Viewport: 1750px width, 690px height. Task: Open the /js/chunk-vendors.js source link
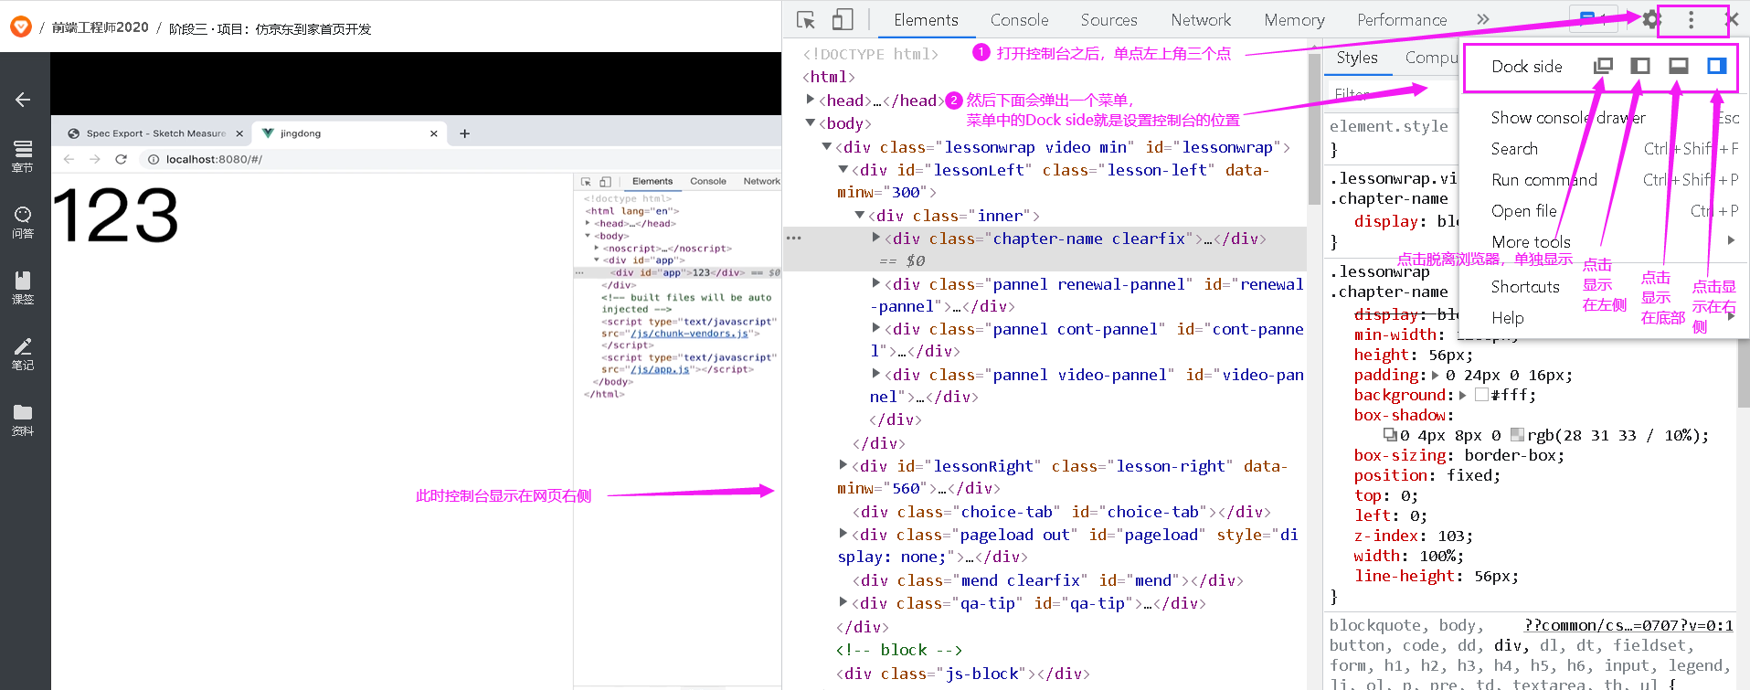689,334
